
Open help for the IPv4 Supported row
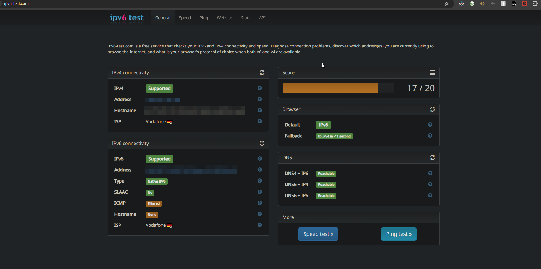point(260,88)
